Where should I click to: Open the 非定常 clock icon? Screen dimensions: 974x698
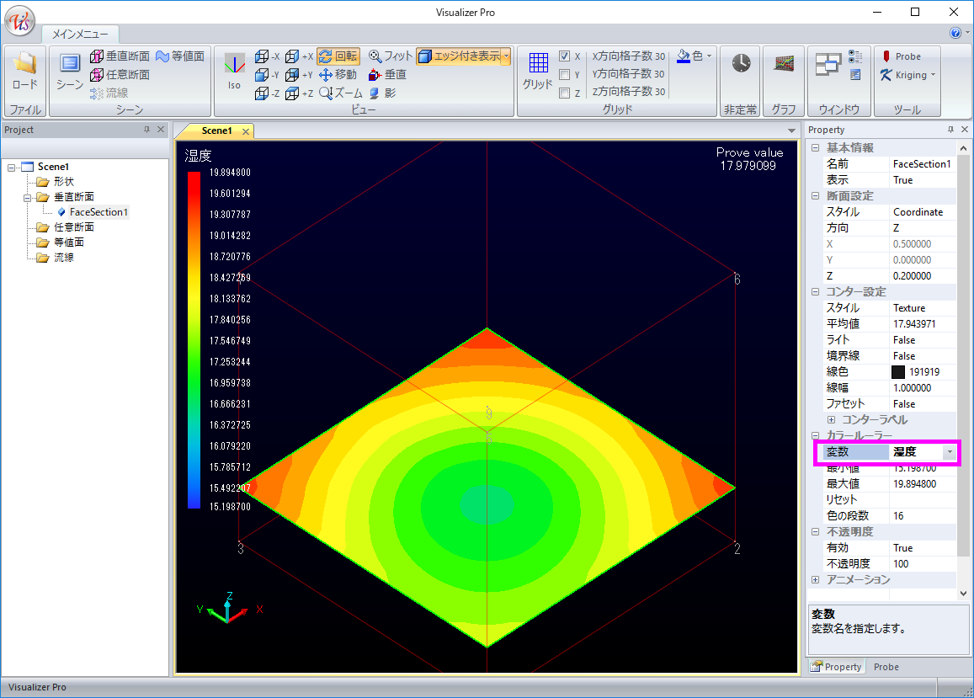tap(741, 64)
